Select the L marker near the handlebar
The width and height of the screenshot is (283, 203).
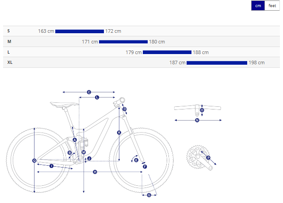coord(97,97)
